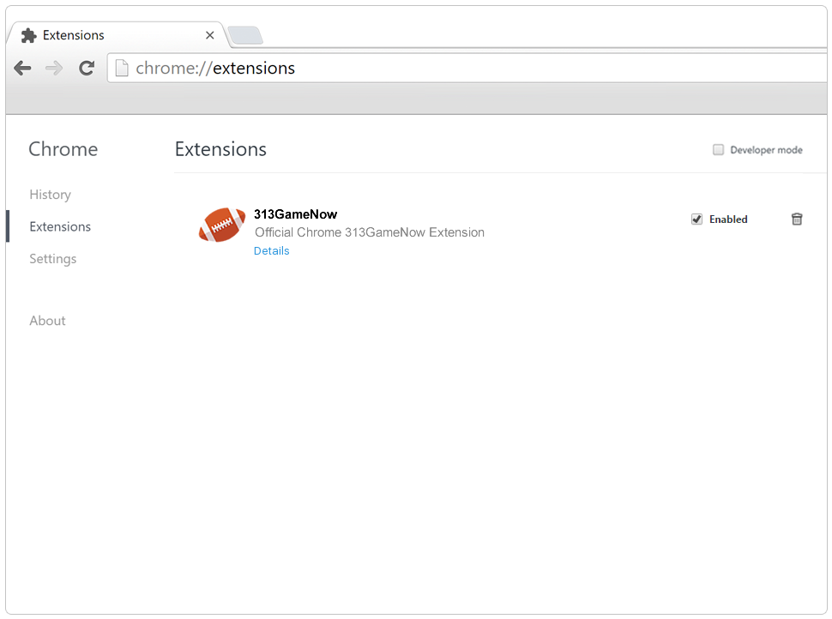
Task: Click the page icon in address bar
Action: click(122, 68)
